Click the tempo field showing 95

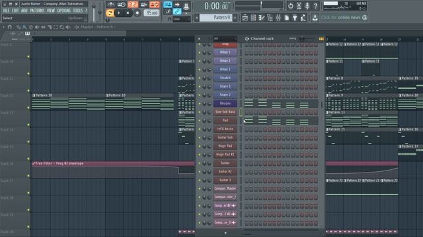point(151,13)
